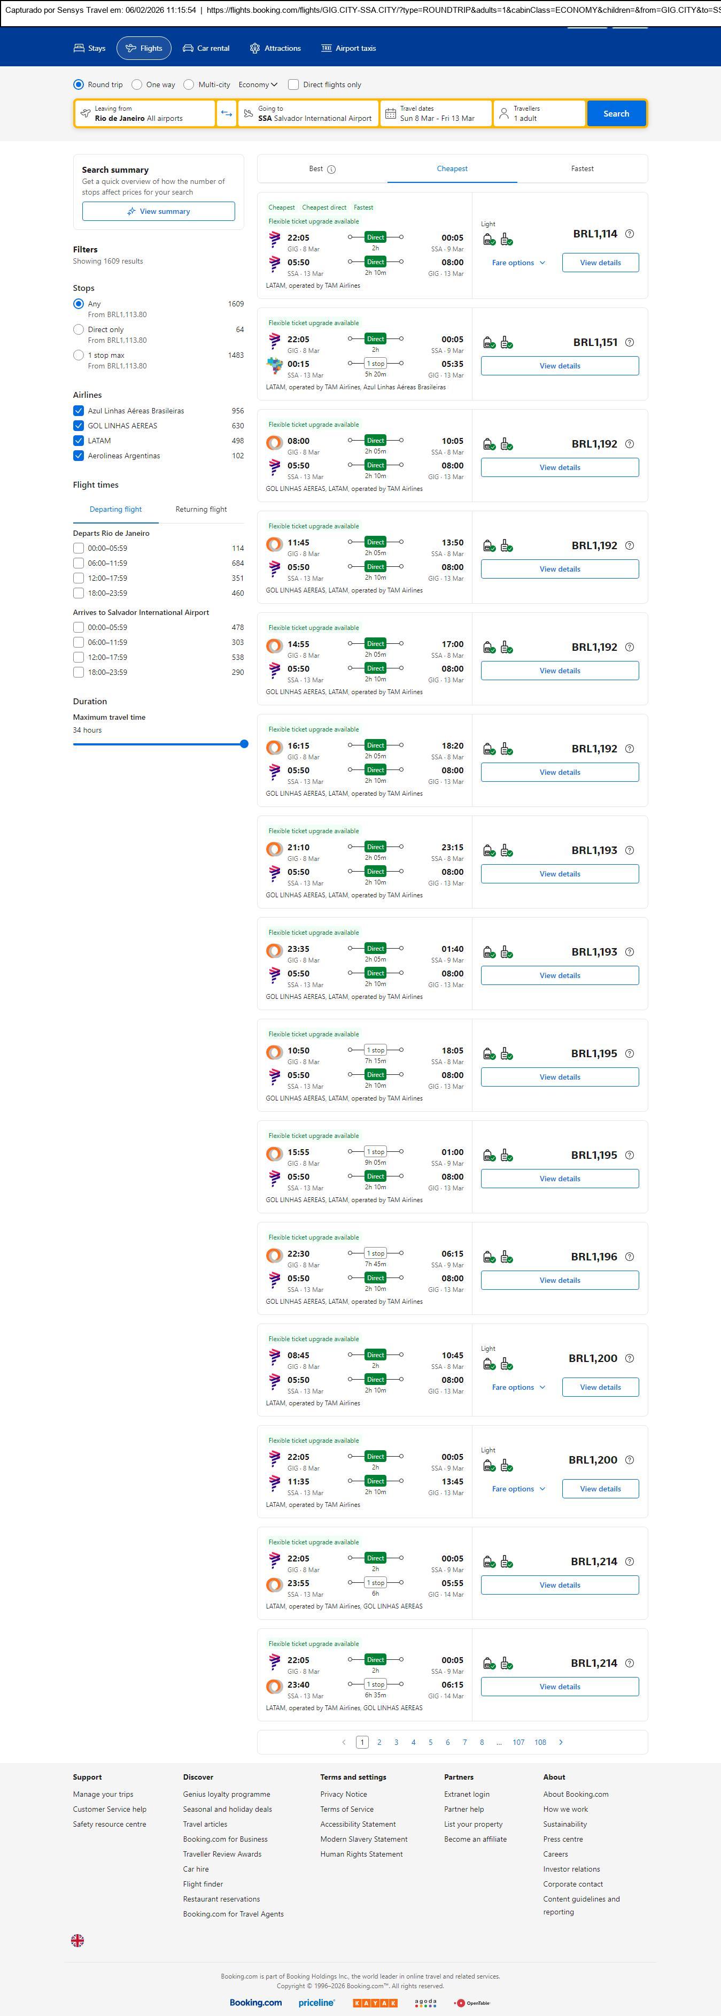The image size is (721, 2016).
Task: Click the swap origin and destination arrows icon
Action: (226, 113)
